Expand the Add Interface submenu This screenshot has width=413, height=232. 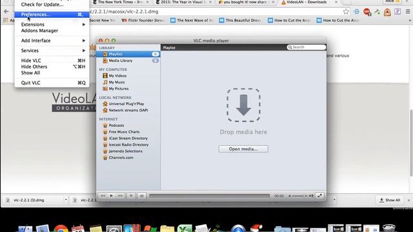[52, 41]
